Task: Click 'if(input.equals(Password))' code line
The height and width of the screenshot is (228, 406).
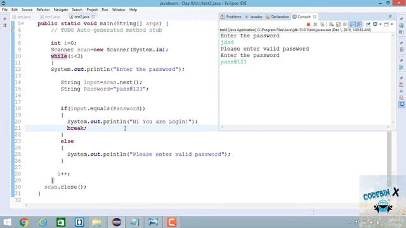Action: click(103, 108)
